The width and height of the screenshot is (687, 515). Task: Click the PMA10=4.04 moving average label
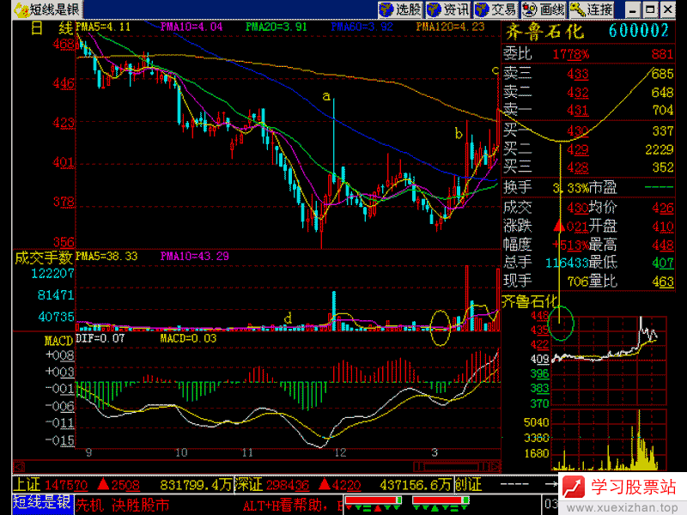tap(192, 27)
